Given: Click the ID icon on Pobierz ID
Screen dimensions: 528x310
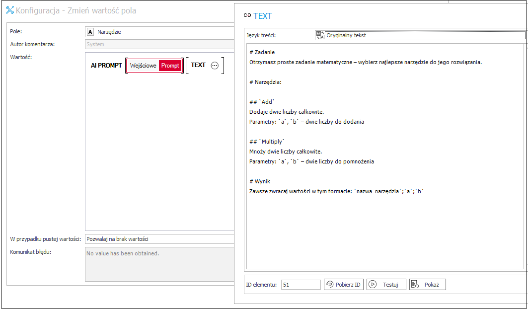Looking at the screenshot, I should [330, 285].
